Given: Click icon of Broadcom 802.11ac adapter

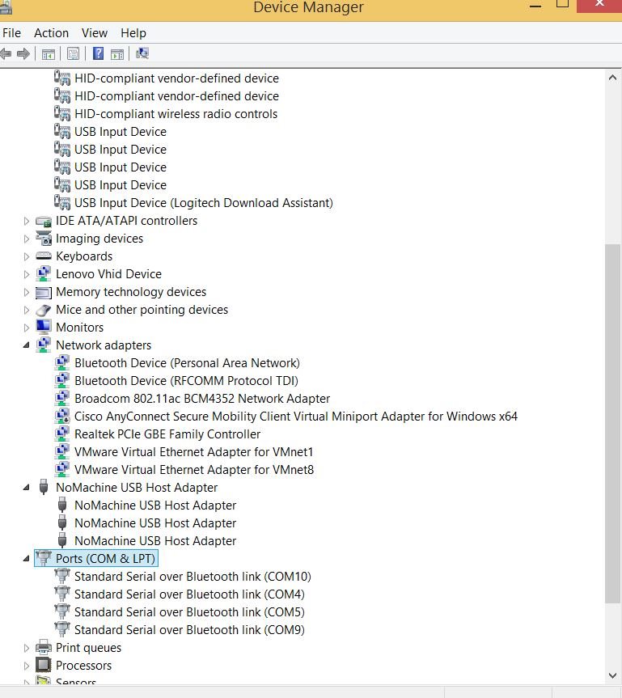Looking at the screenshot, I should tap(62, 399).
